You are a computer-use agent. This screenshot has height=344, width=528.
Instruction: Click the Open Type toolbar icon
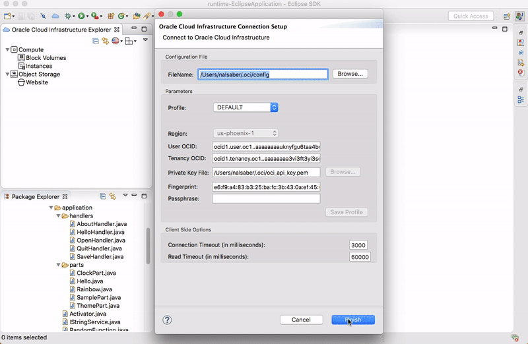coord(137,16)
